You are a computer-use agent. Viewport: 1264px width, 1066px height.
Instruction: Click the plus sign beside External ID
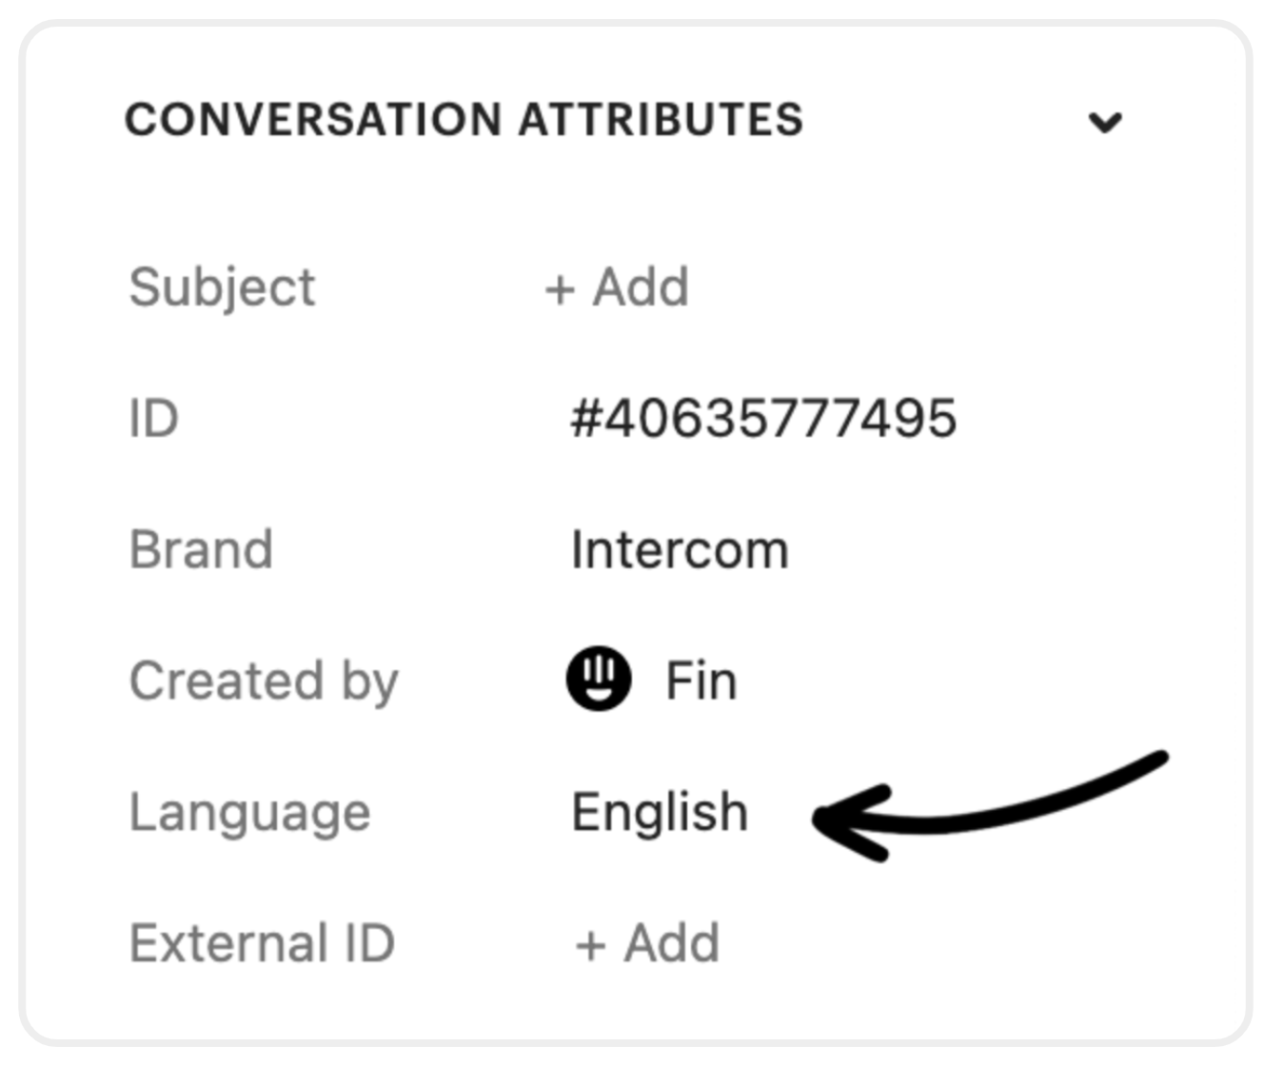point(590,945)
